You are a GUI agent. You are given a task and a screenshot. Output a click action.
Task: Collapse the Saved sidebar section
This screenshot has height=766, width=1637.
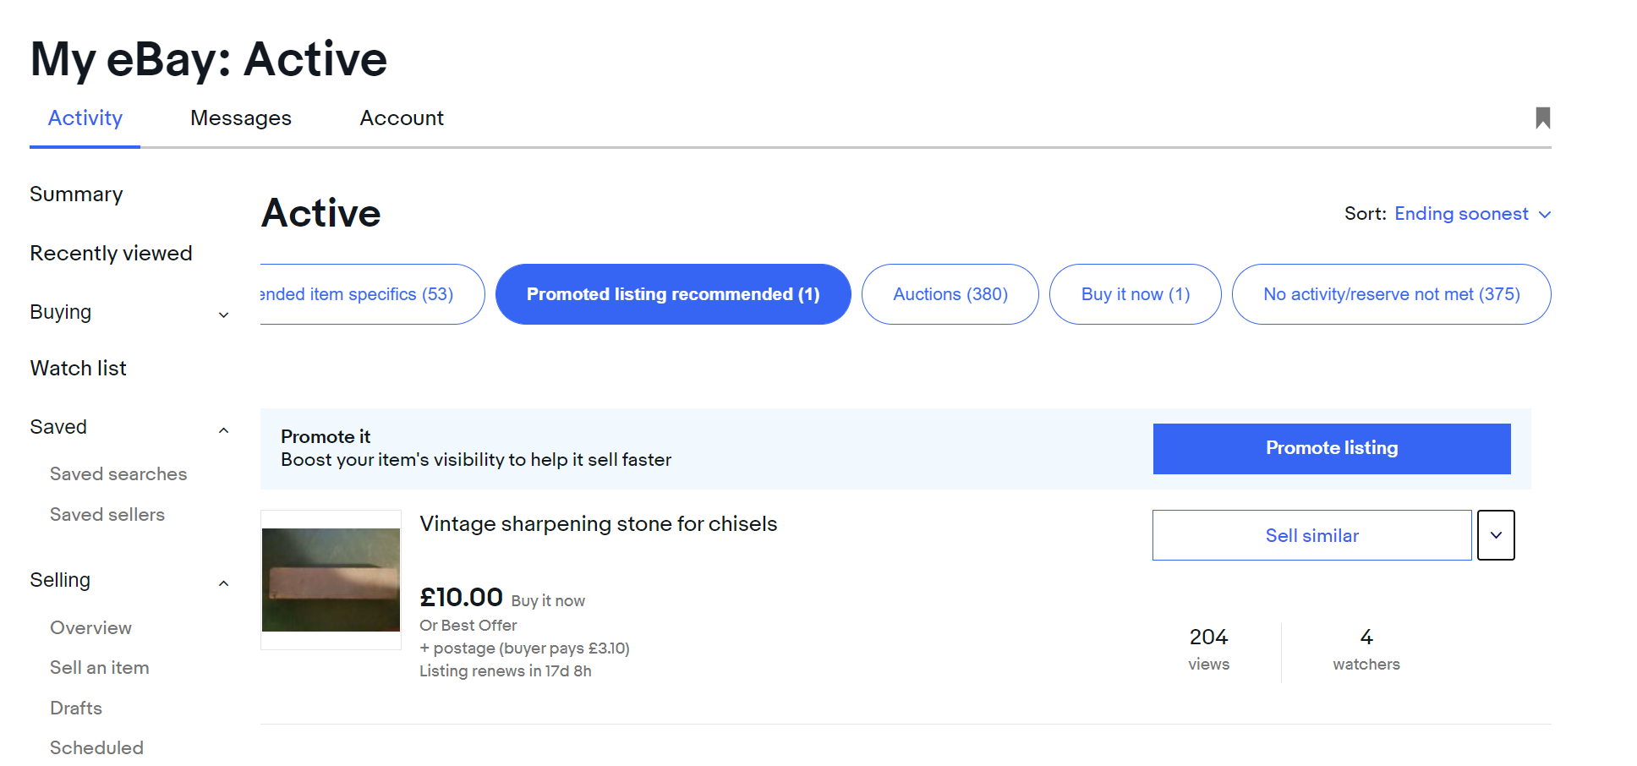pyautogui.click(x=223, y=430)
